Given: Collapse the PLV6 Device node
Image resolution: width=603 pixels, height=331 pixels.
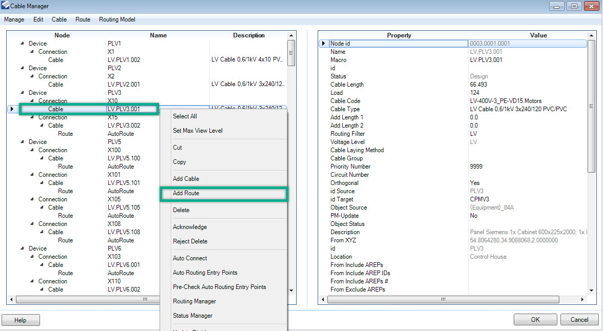Looking at the screenshot, I should click(x=22, y=249).
